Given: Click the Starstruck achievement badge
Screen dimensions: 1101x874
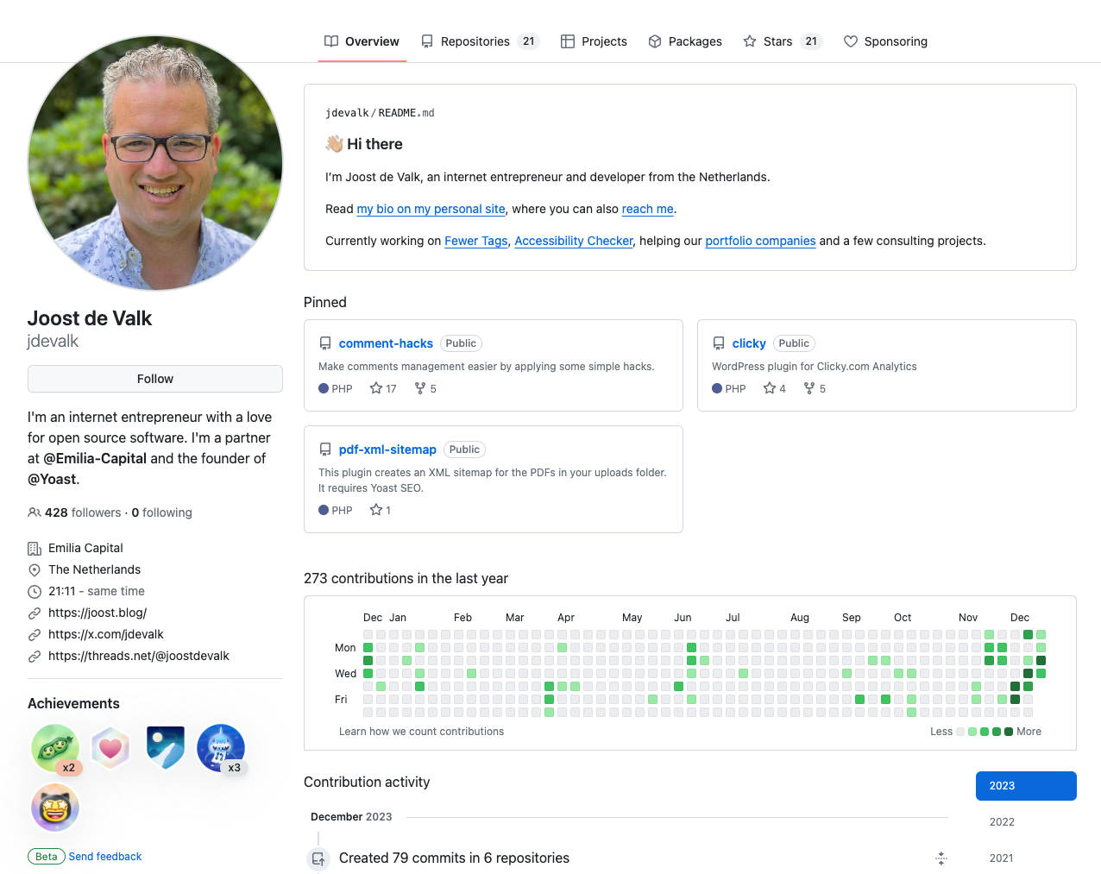Looking at the screenshot, I should pos(55,808).
